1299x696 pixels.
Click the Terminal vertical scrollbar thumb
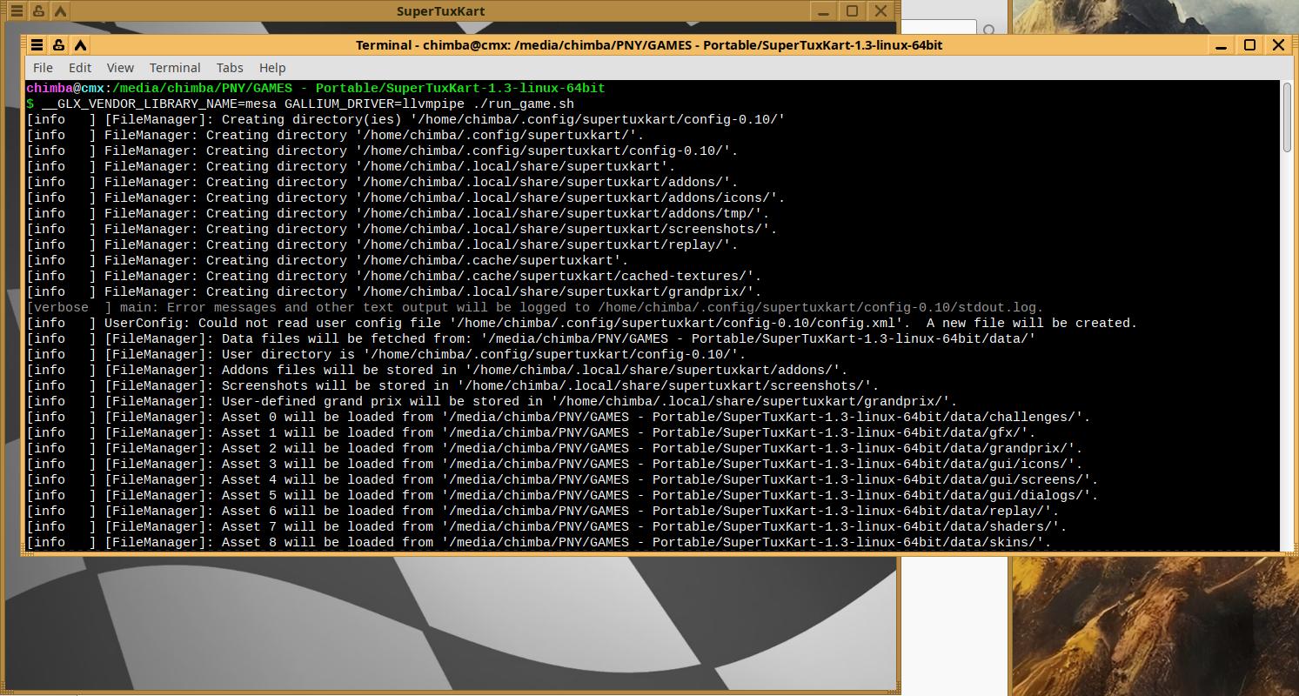(1289, 117)
